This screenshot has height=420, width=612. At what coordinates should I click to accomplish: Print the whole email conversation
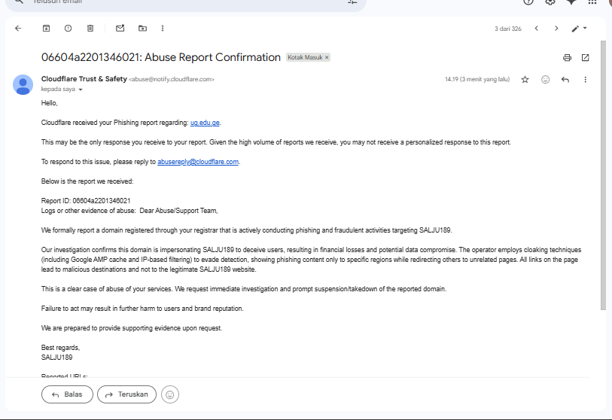click(x=567, y=57)
